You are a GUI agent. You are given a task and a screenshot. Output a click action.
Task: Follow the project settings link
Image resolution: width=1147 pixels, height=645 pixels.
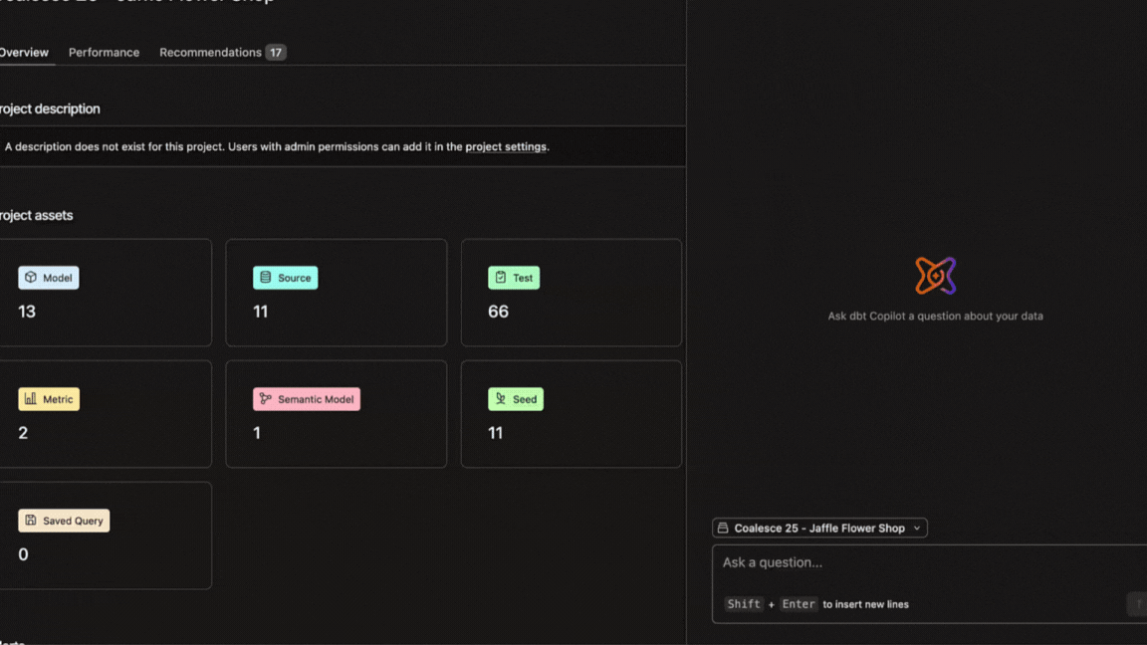(x=506, y=146)
